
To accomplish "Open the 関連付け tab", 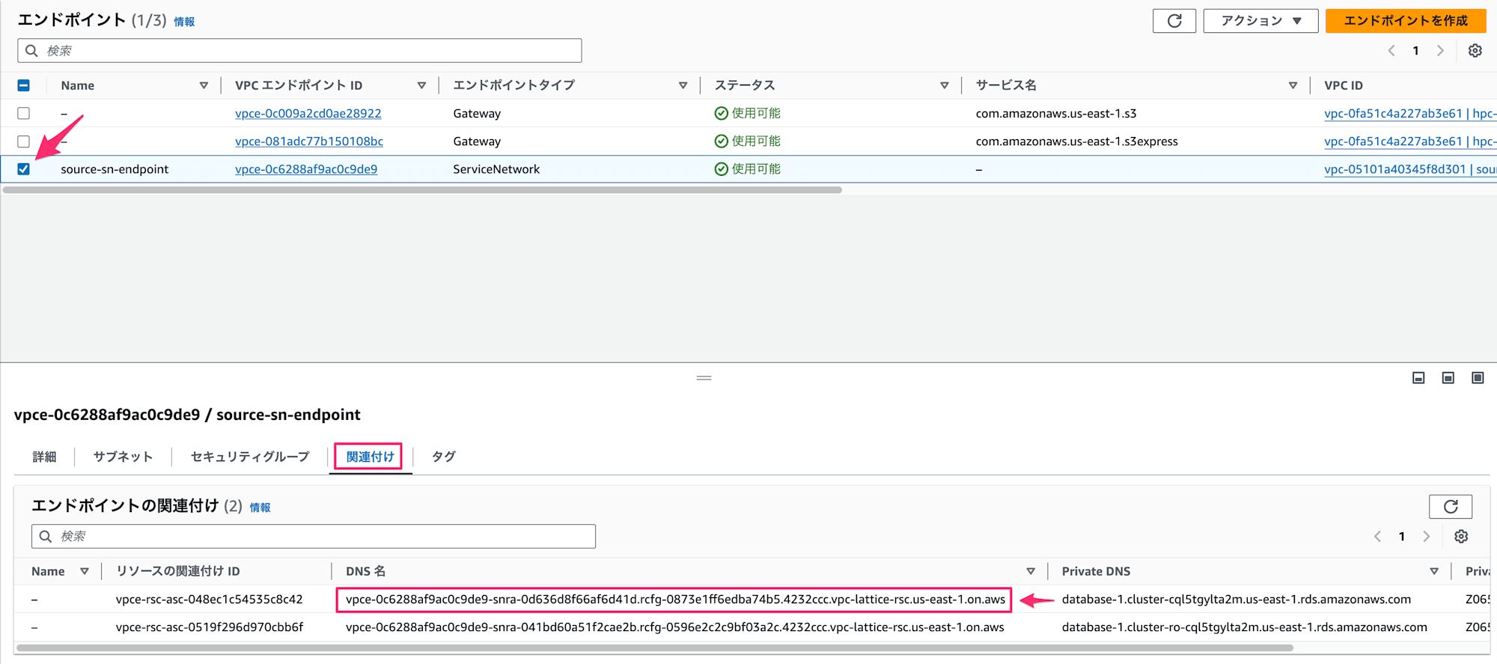I will tap(370, 457).
